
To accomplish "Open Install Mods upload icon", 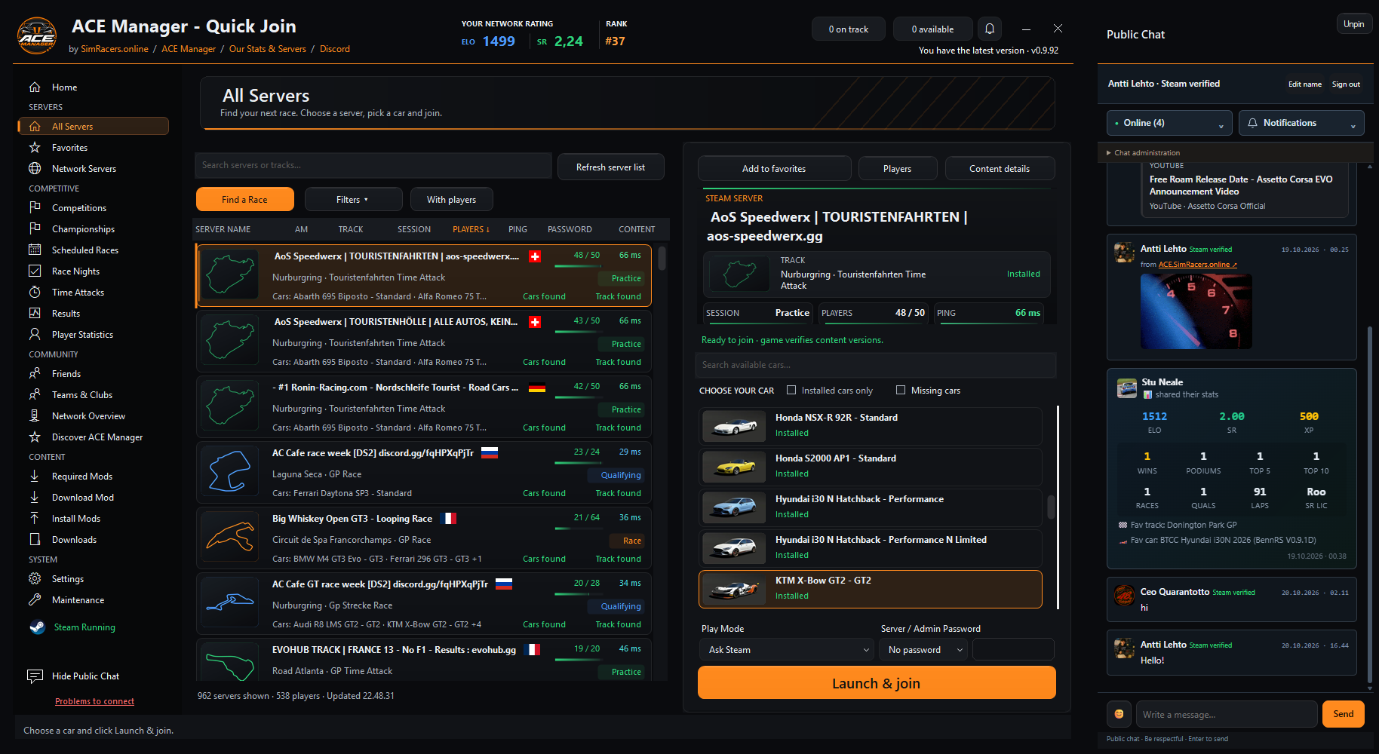I will click(35, 518).
